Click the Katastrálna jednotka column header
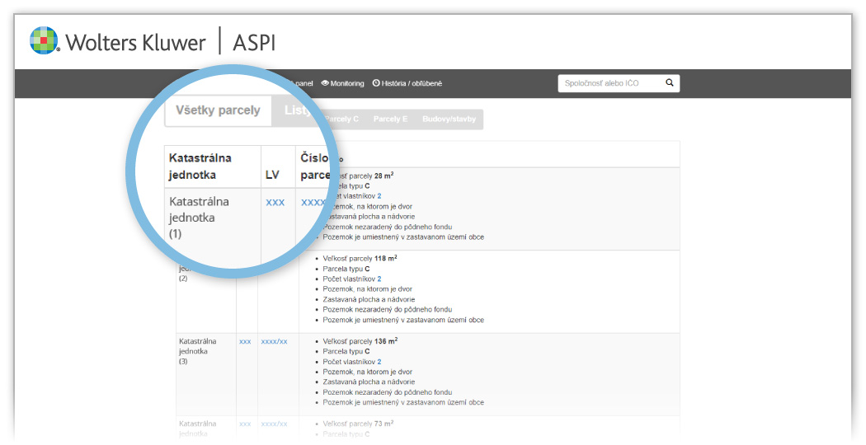The height and width of the screenshot is (445, 866). click(x=200, y=166)
